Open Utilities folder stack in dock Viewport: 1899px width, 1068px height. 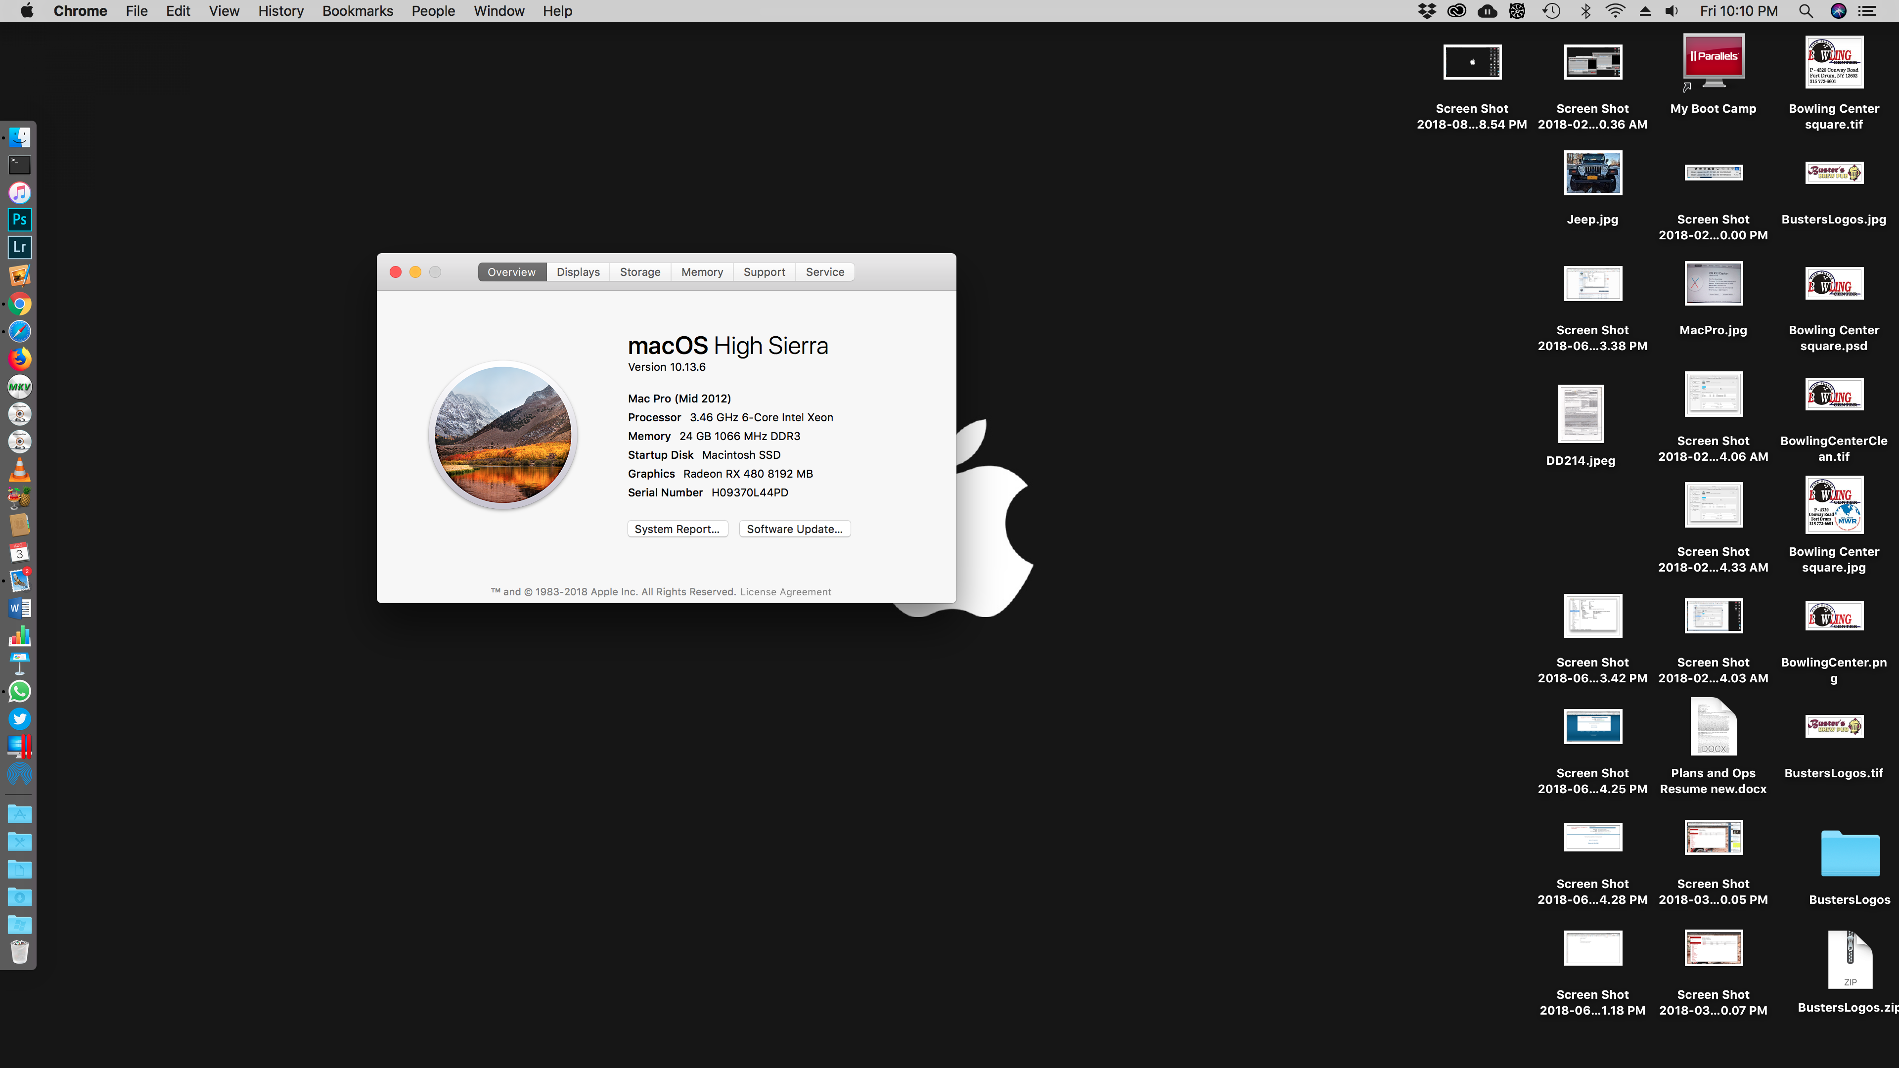pos(20,842)
